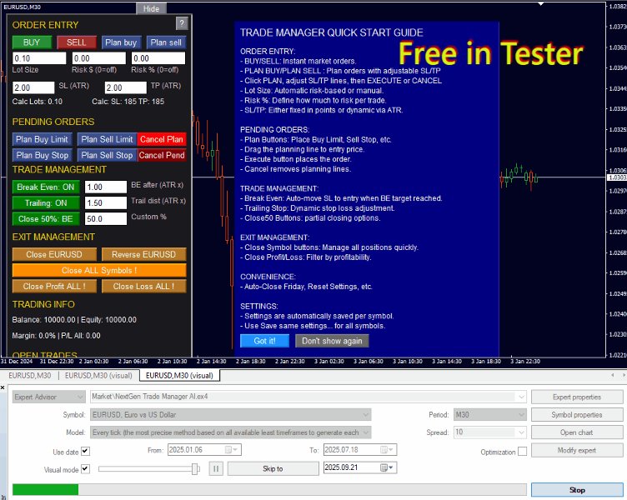Screen dimensions: 627x500
Task: Switch to the first EURUSD,M30 tab
Action: pyautogui.click(x=29, y=375)
